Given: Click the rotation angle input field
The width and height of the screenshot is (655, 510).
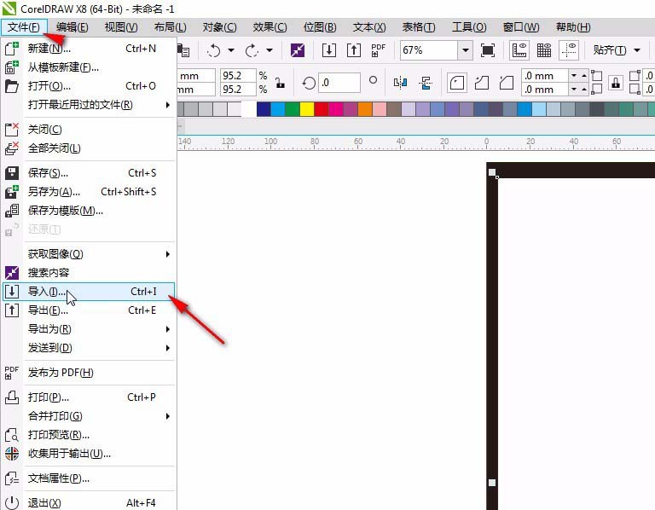Looking at the screenshot, I should coord(339,83).
